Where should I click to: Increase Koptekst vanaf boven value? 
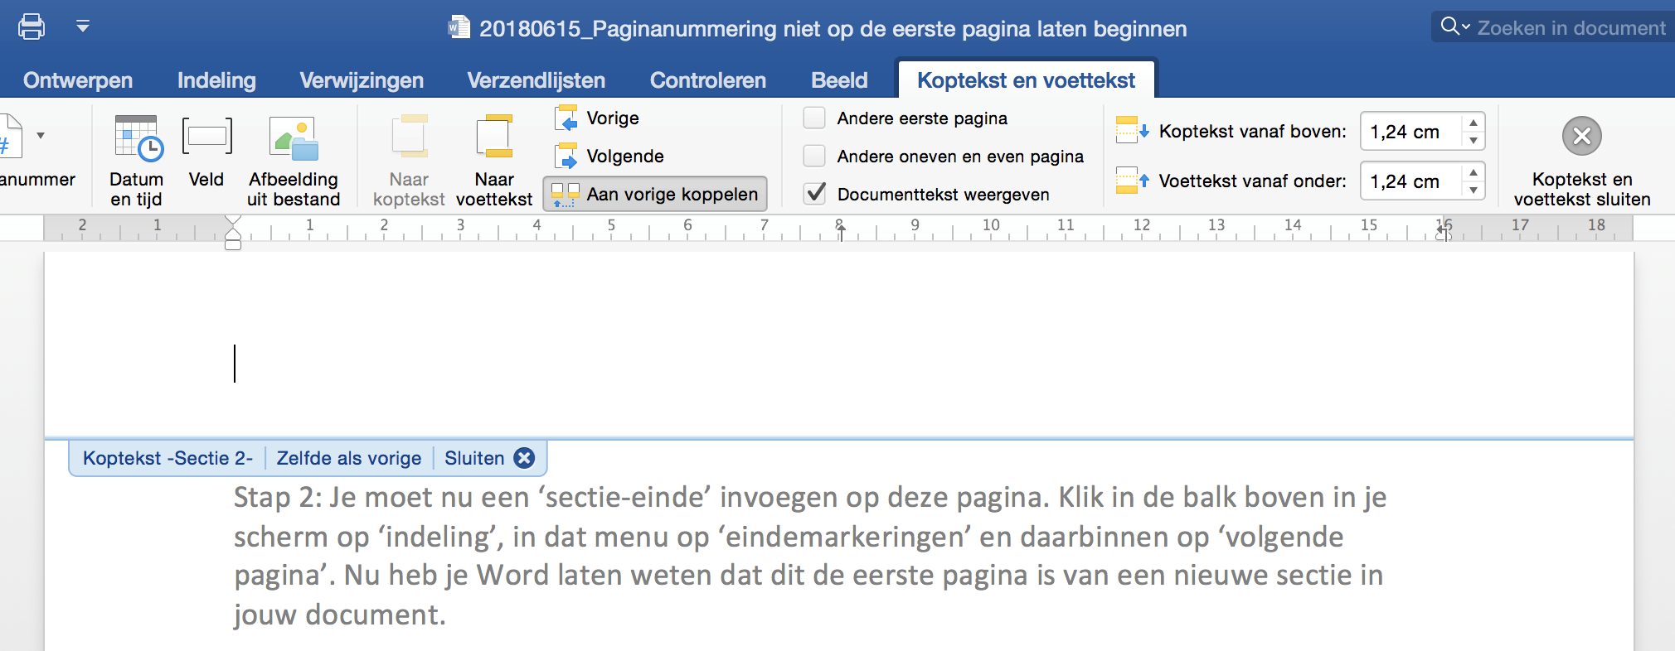[x=1473, y=123]
